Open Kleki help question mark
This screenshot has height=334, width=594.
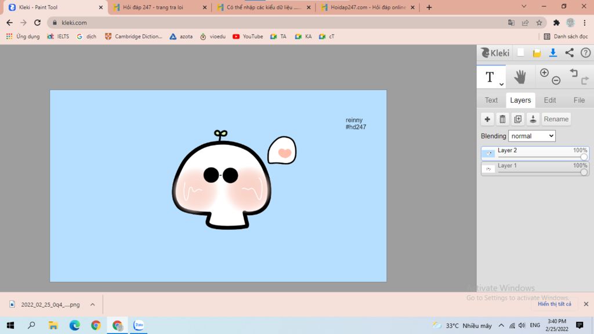coord(586,53)
